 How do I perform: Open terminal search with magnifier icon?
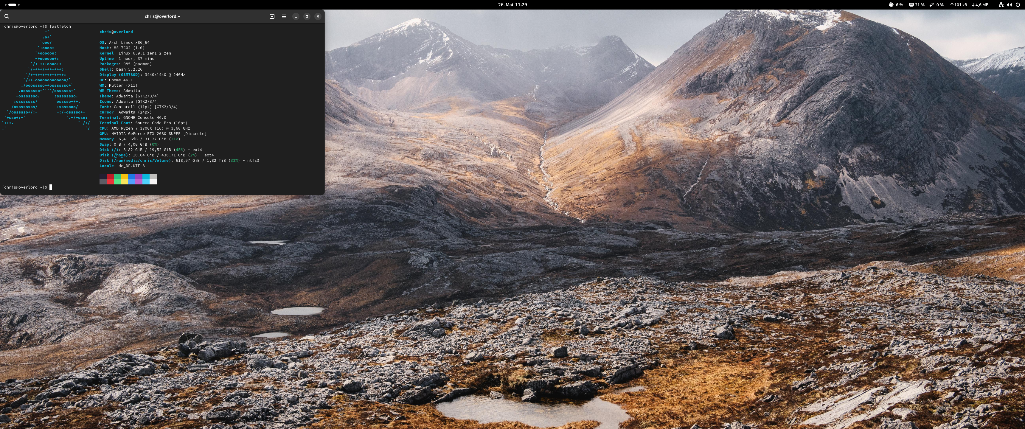[7, 16]
